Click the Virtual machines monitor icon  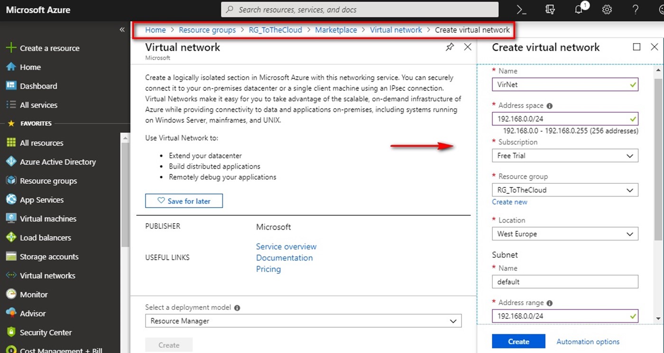point(11,218)
